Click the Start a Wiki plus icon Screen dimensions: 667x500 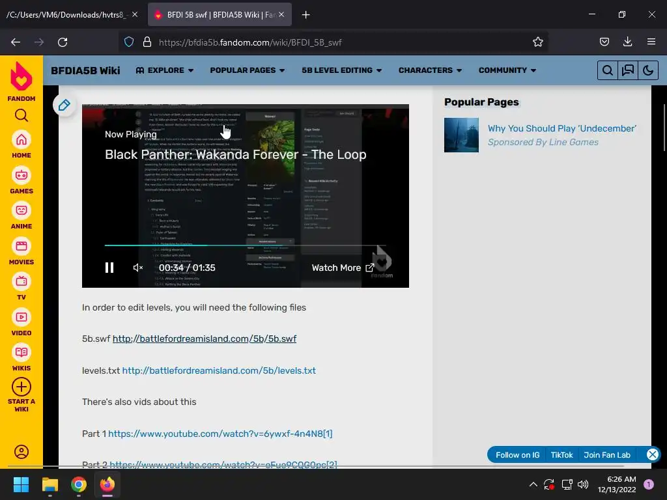pos(21,387)
